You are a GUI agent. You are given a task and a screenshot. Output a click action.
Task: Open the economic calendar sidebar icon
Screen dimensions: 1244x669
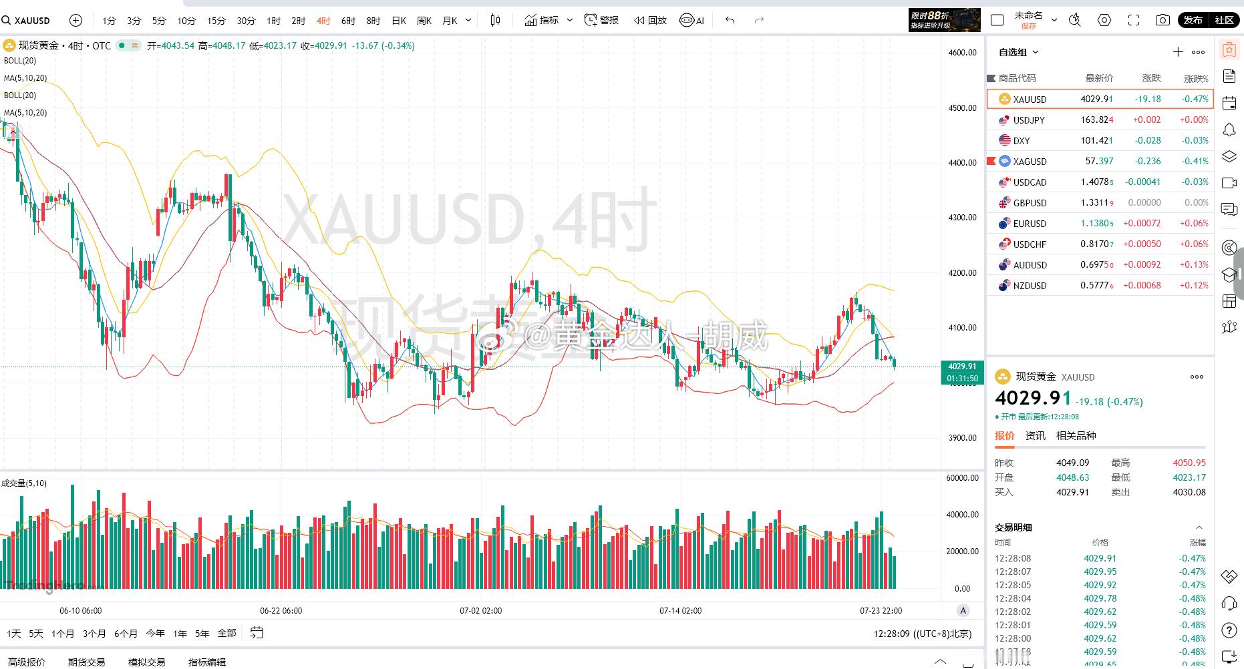(x=1229, y=103)
